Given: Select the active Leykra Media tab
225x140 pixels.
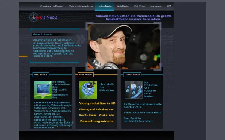Looking at the screenshot, I should (104, 6).
